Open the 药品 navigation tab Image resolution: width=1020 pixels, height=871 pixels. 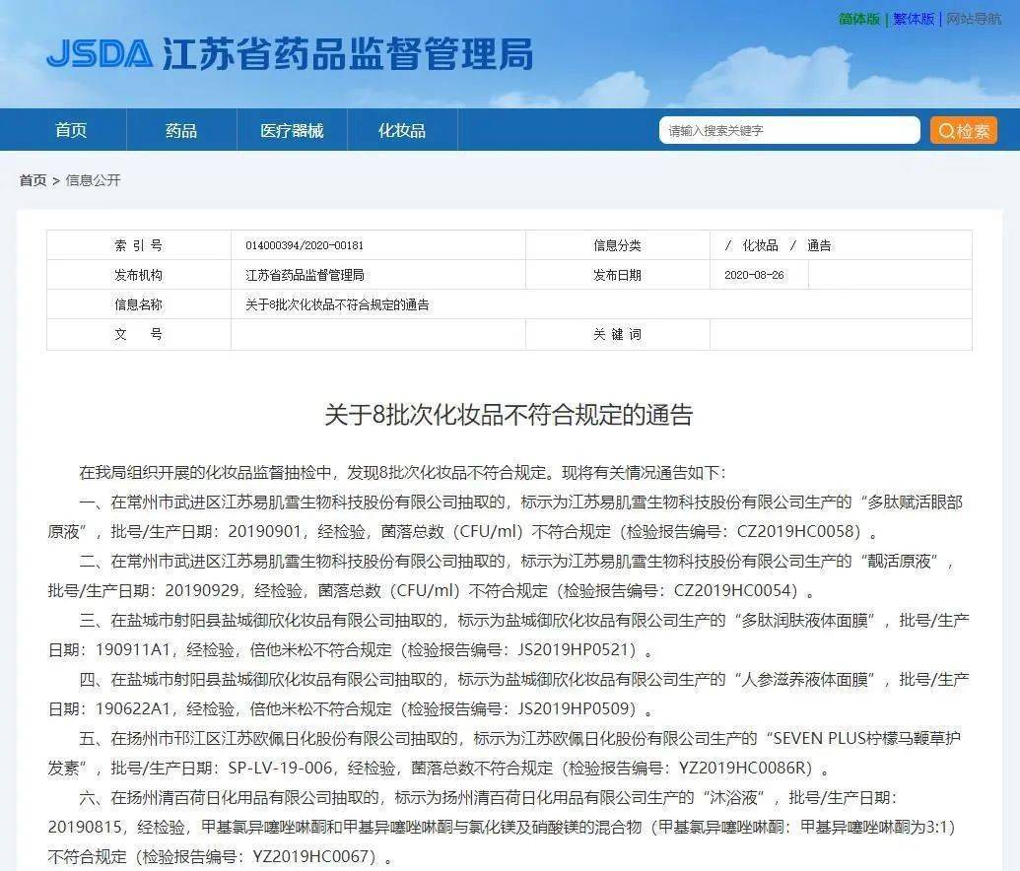click(x=181, y=130)
